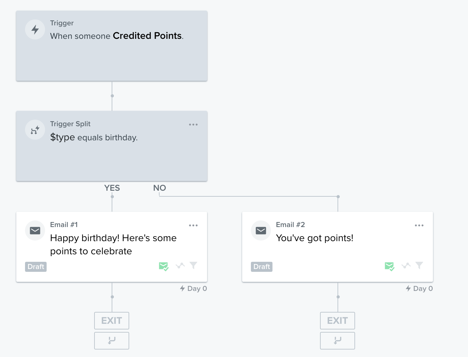468x357 pixels.
Task: Click the Trigger Split branch icon
Action: coord(35,130)
